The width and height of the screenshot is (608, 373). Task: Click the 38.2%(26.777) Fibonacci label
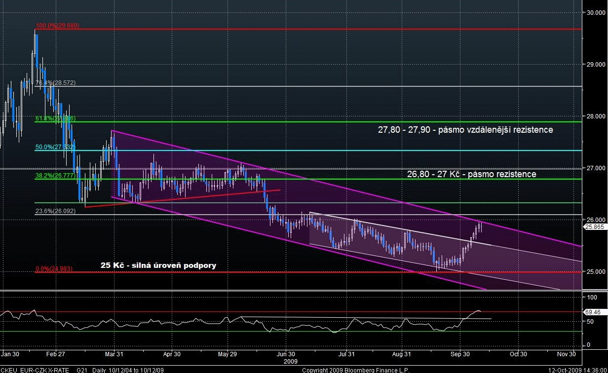[55, 175]
